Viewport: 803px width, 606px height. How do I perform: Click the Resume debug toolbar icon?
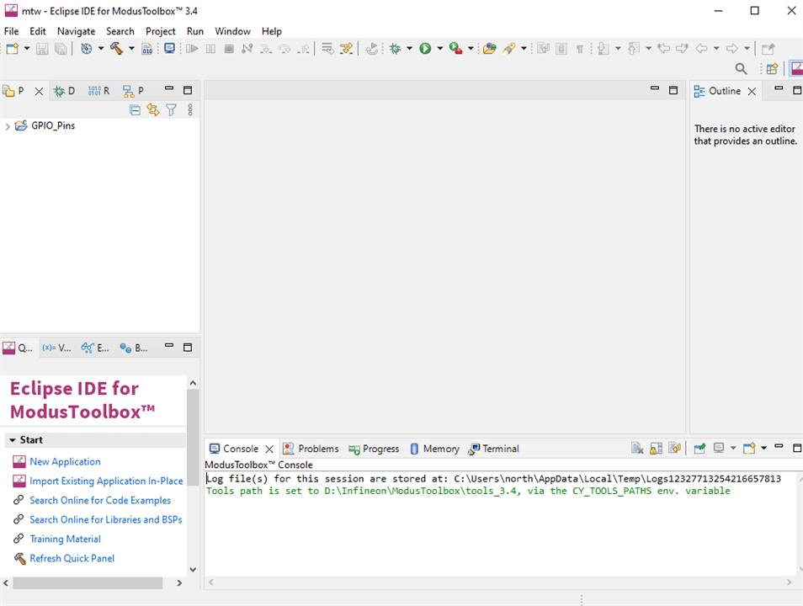pyautogui.click(x=192, y=49)
